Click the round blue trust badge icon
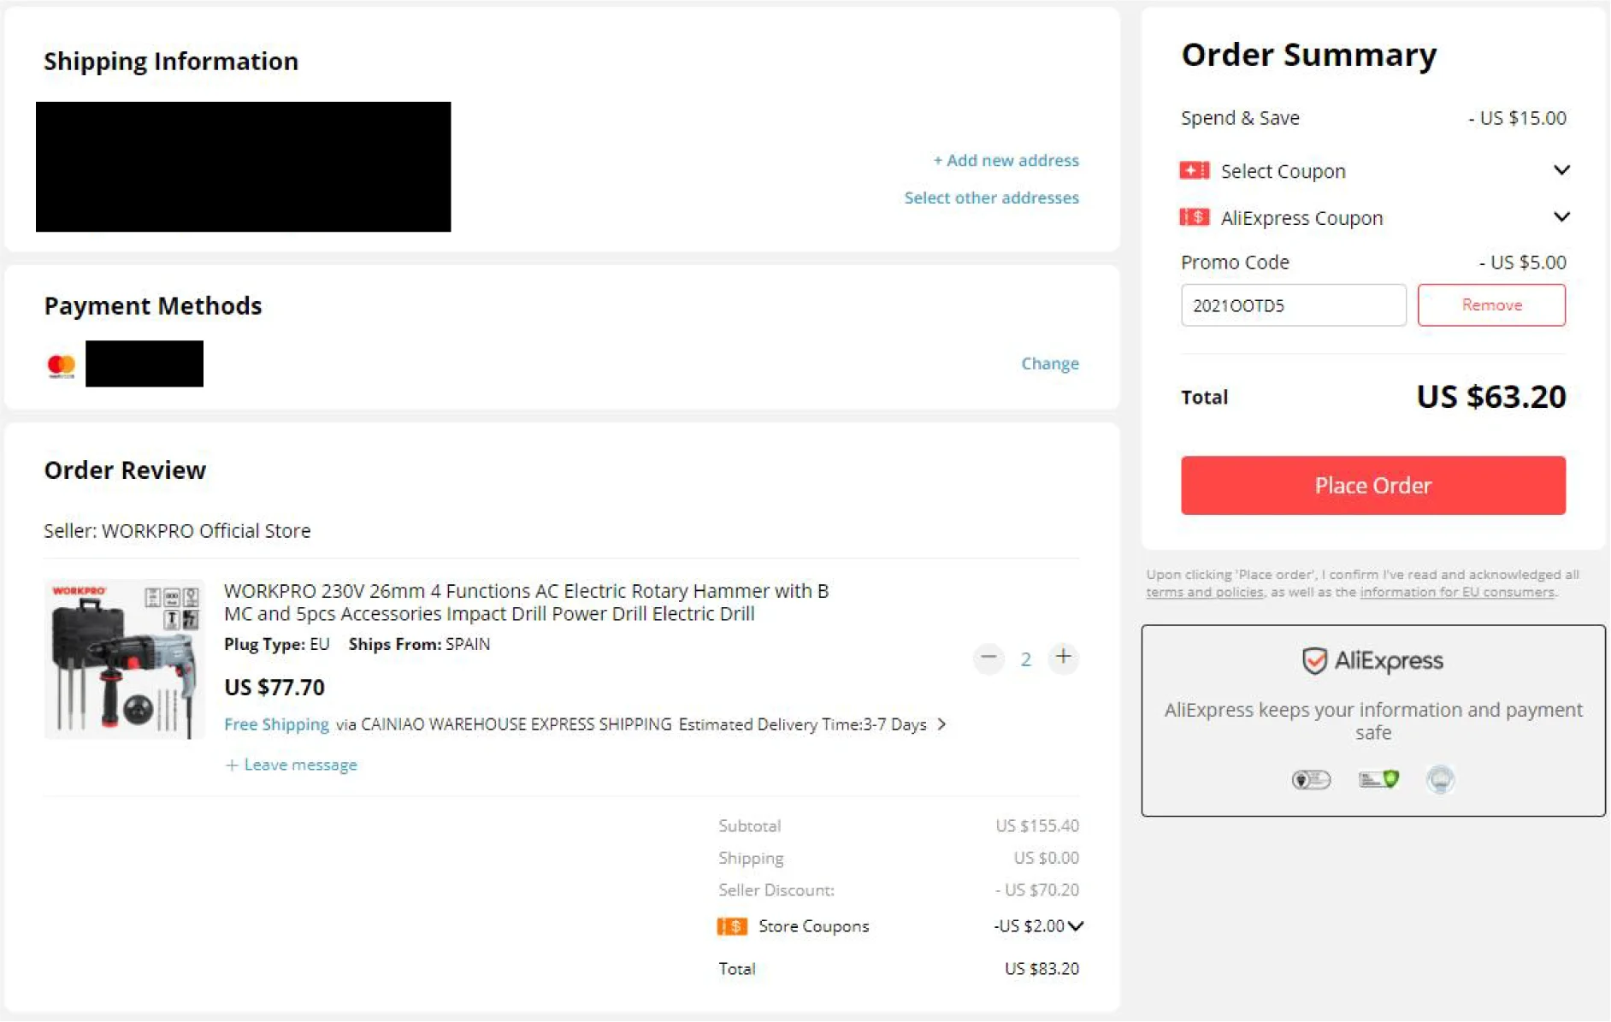Image resolution: width=1611 pixels, height=1022 pixels. (1440, 779)
